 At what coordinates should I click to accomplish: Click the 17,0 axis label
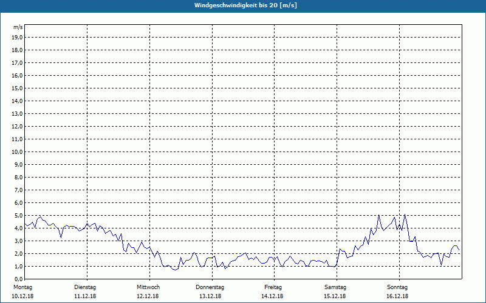point(17,63)
